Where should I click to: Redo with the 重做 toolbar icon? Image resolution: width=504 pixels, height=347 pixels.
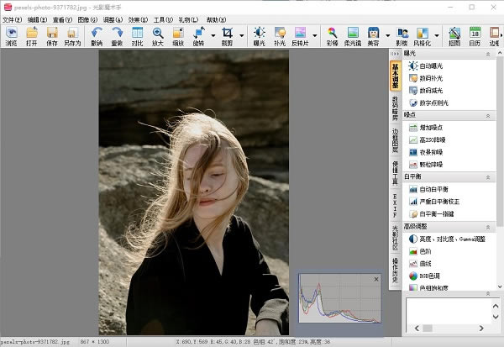pos(117,36)
